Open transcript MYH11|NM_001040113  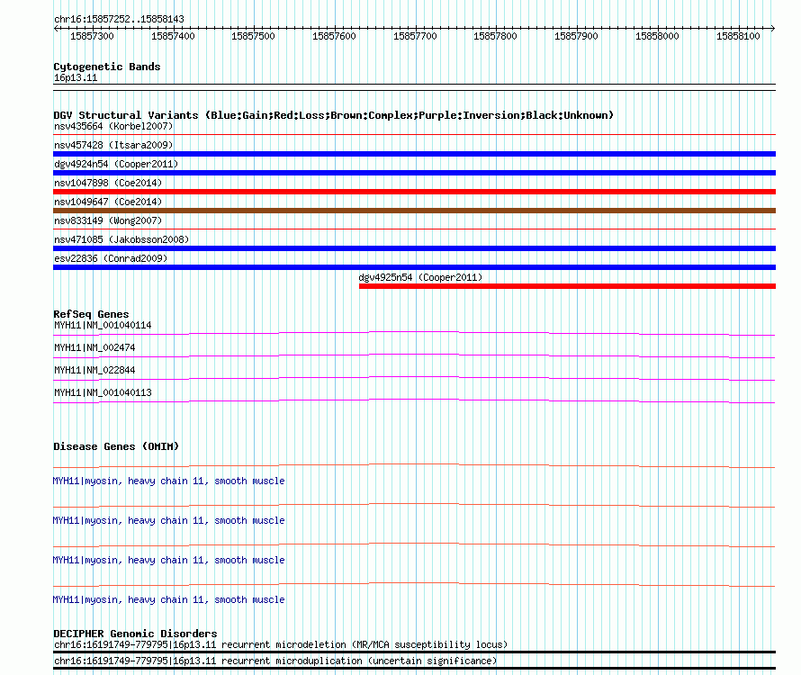[103, 393]
